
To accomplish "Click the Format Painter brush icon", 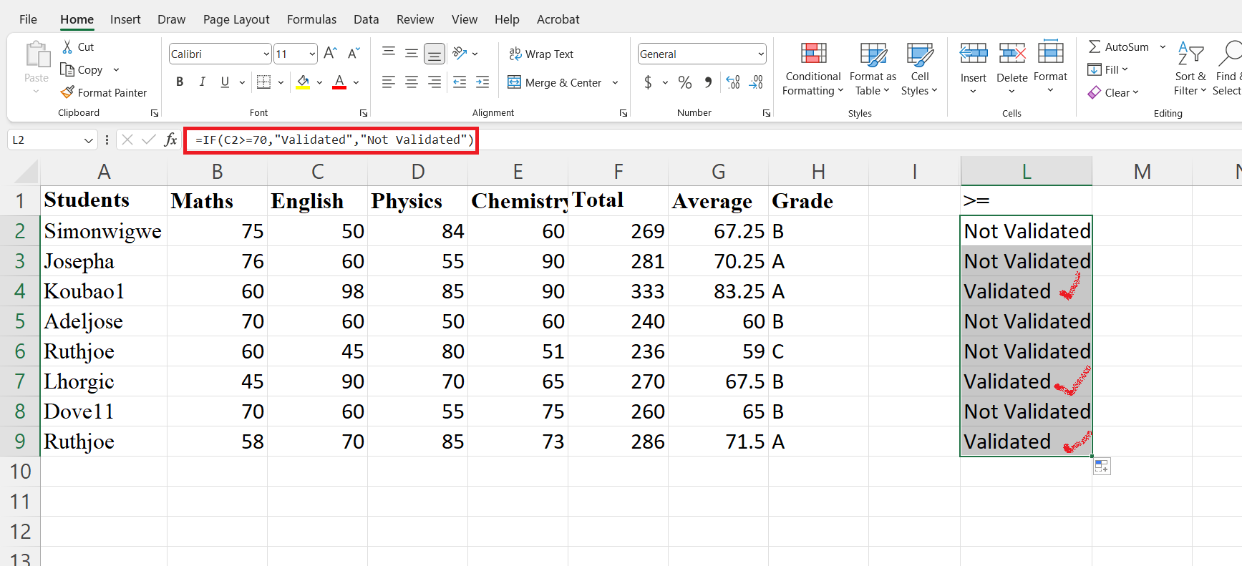I will (68, 92).
